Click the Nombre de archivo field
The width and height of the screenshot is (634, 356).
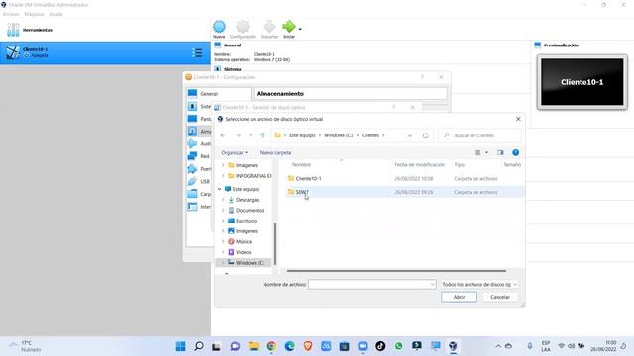(x=372, y=285)
